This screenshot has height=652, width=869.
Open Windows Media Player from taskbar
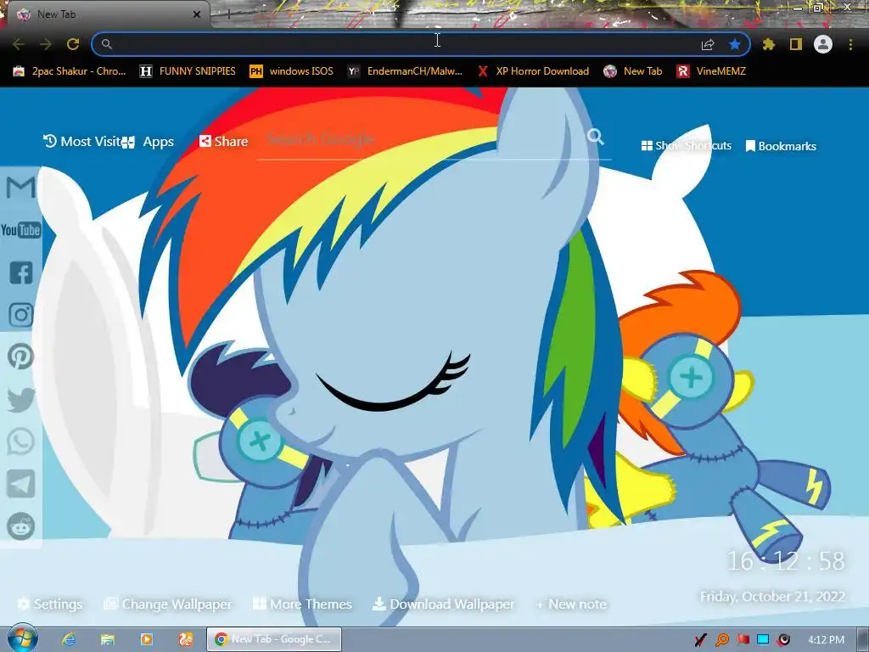click(146, 639)
